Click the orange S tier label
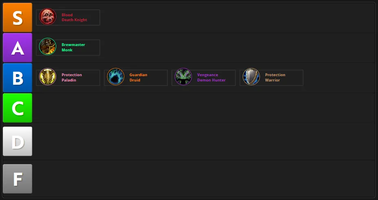 pyautogui.click(x=18, y=18)
